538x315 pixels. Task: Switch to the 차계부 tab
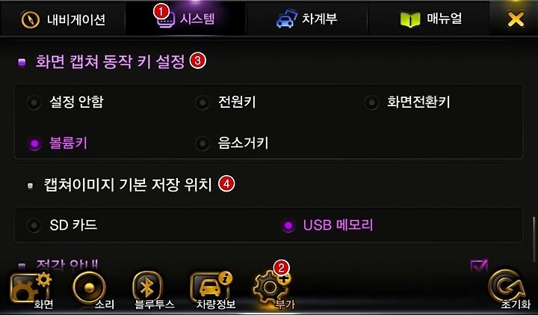coord(307,18)
